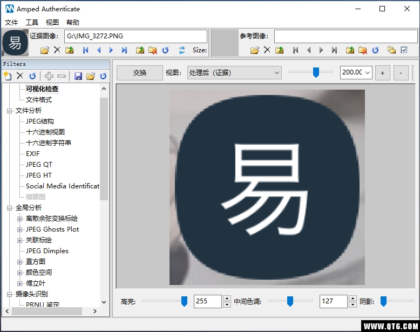Expand the JPEG Ghosts Plot node
The width and height of the screenshot is (420, 332).
point(19,229)
